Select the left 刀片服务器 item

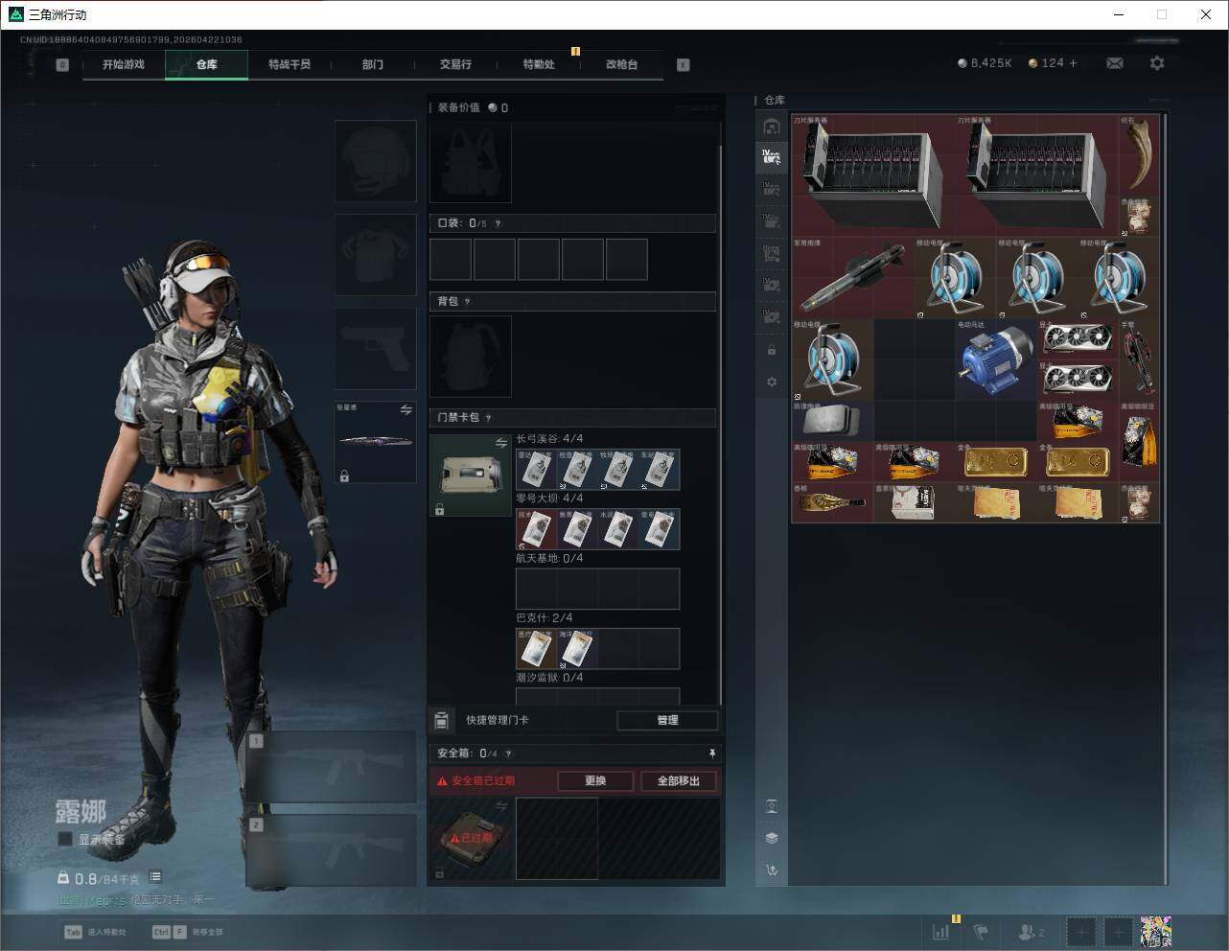[873, 175]
